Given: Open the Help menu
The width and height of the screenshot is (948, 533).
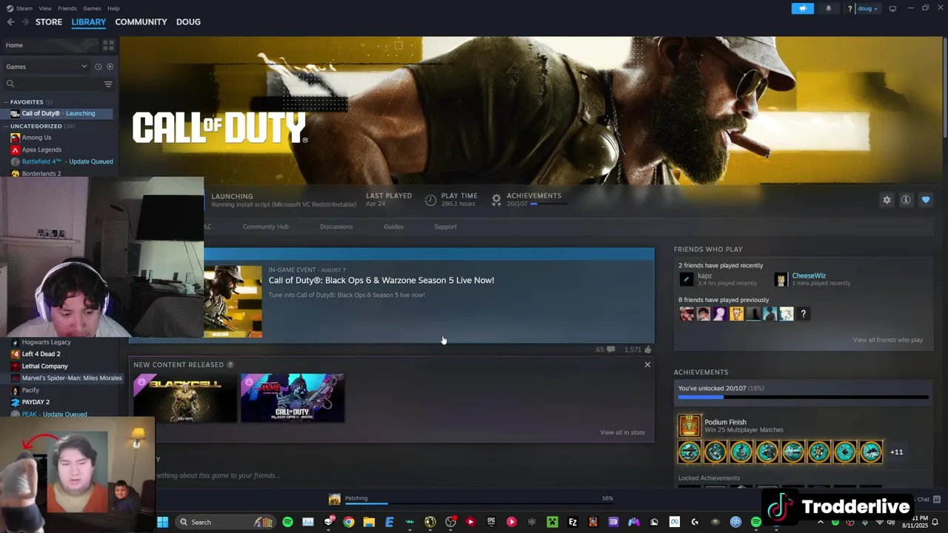Looking at the screenshot, I should click(x=113, y=8).
